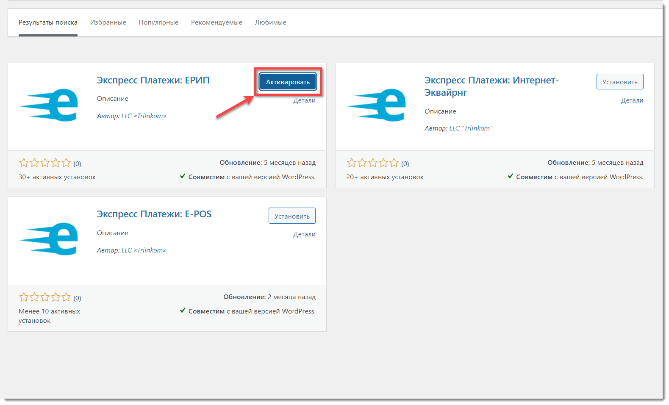This screenshot has height=405, width=669.
Task: Click the E-POS plugin logo icon
Action: [x=49, y=239]
